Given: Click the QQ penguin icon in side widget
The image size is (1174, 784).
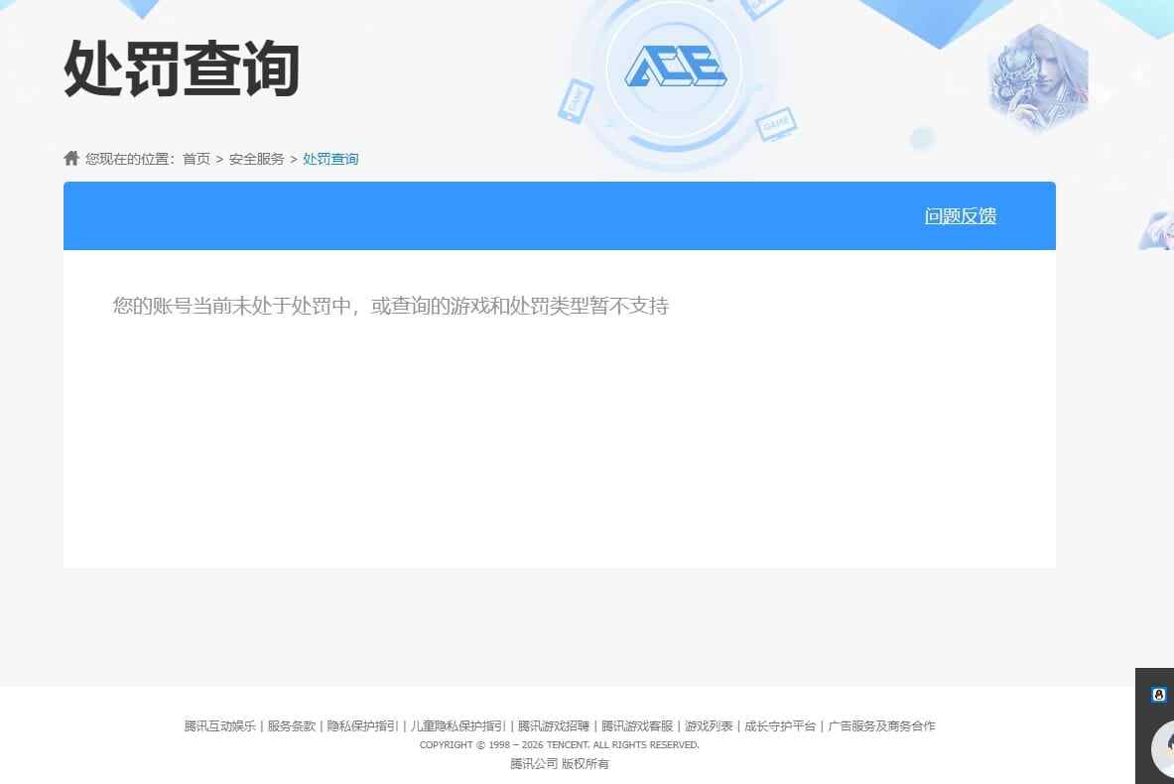Looking at the screenshot, I should (1158, 694).
